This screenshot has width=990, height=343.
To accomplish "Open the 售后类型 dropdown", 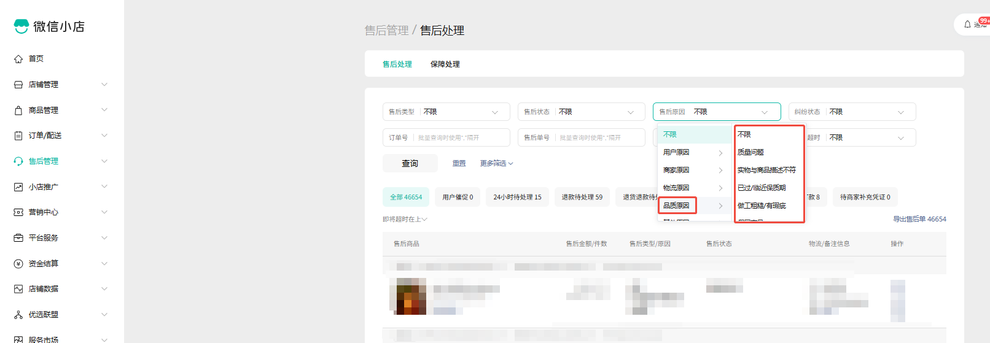I will 446,112.
